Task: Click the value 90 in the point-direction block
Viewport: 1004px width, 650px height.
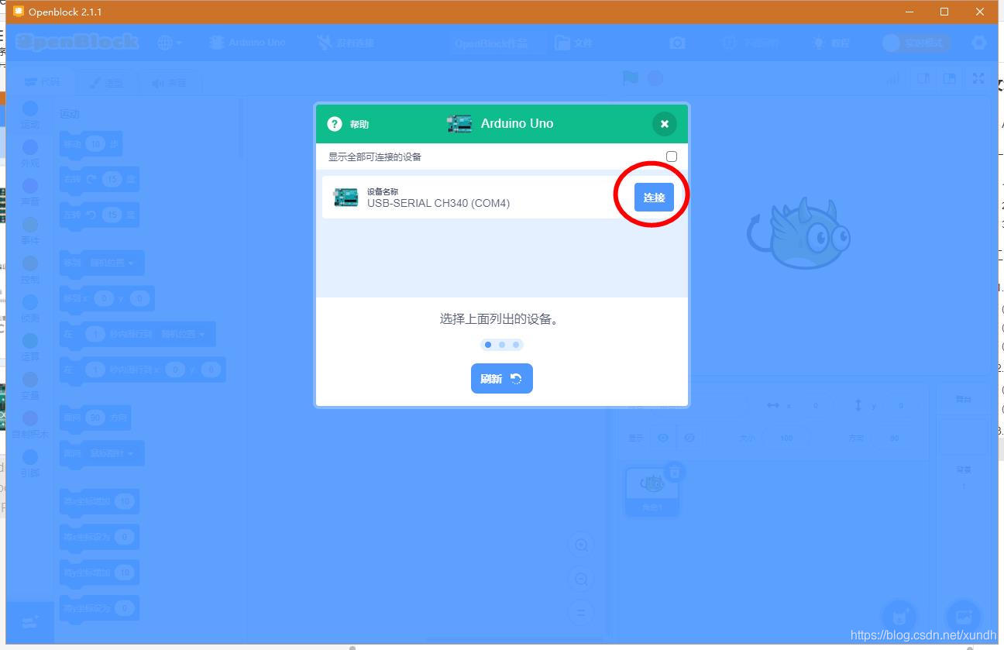Action: tap(95, 418)
